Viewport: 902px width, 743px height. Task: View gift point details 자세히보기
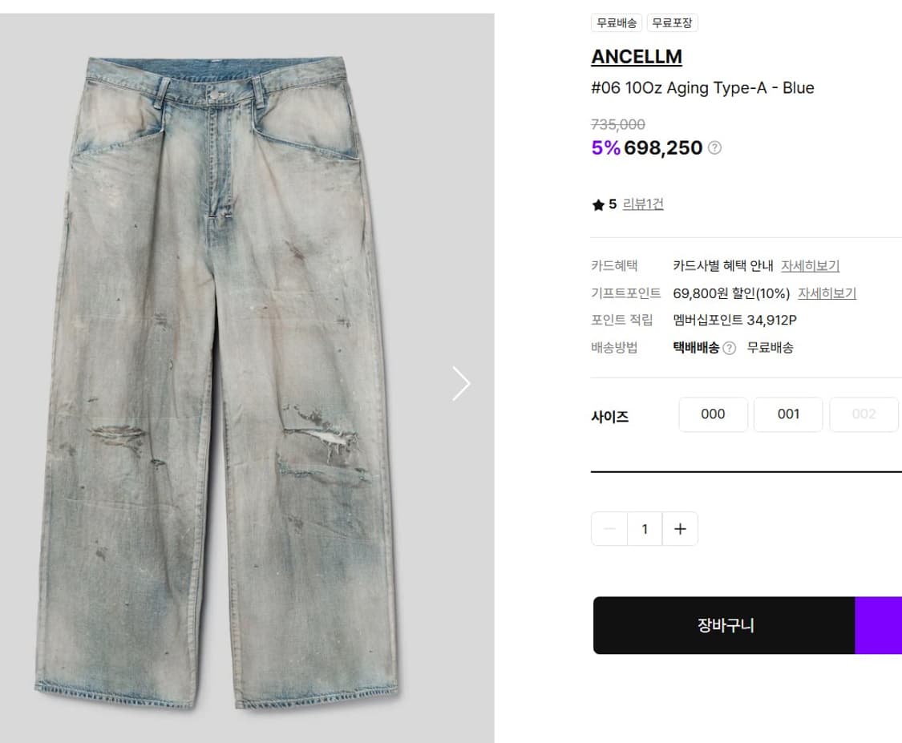[827, 293]
